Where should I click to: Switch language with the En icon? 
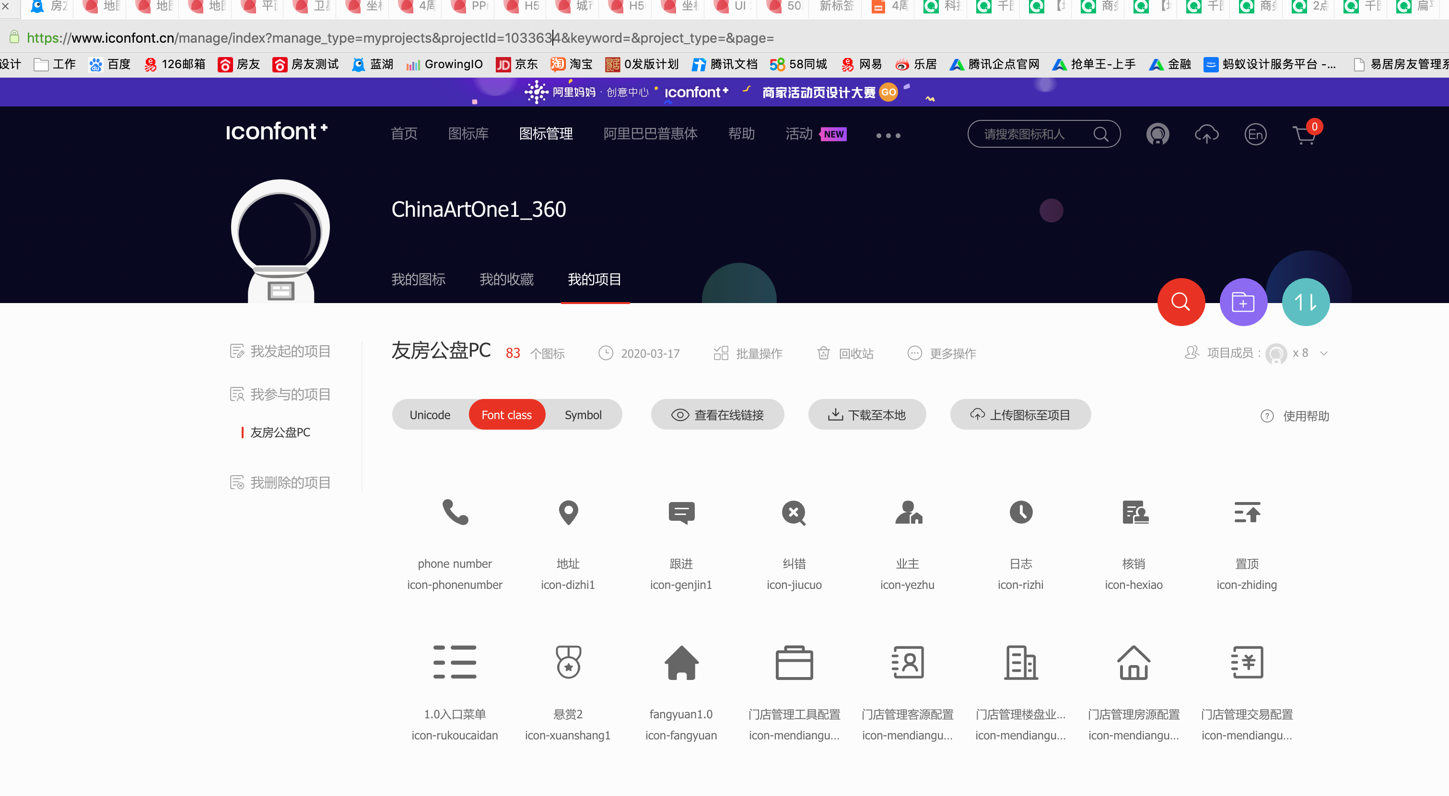pyautogui.click(x=1255, y=134)
